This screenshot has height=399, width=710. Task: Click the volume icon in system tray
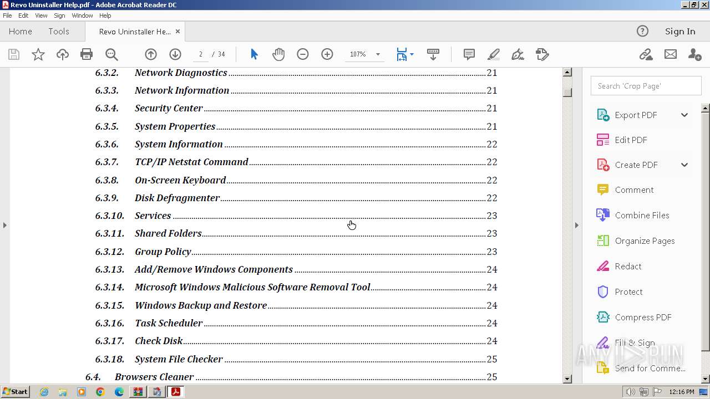630,392
